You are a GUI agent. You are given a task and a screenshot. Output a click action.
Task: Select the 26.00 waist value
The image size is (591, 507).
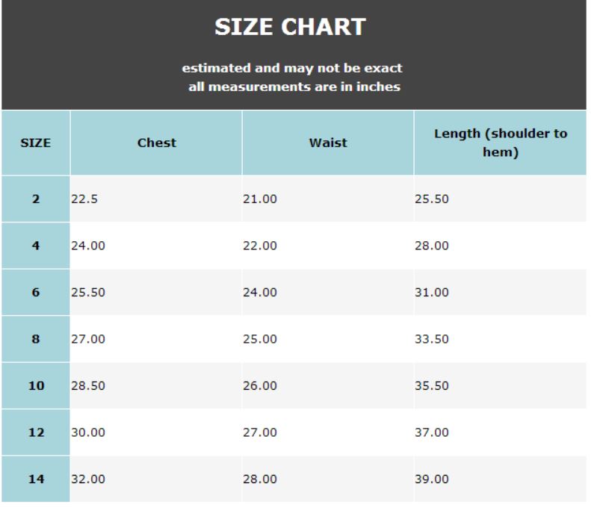(259, 386)
